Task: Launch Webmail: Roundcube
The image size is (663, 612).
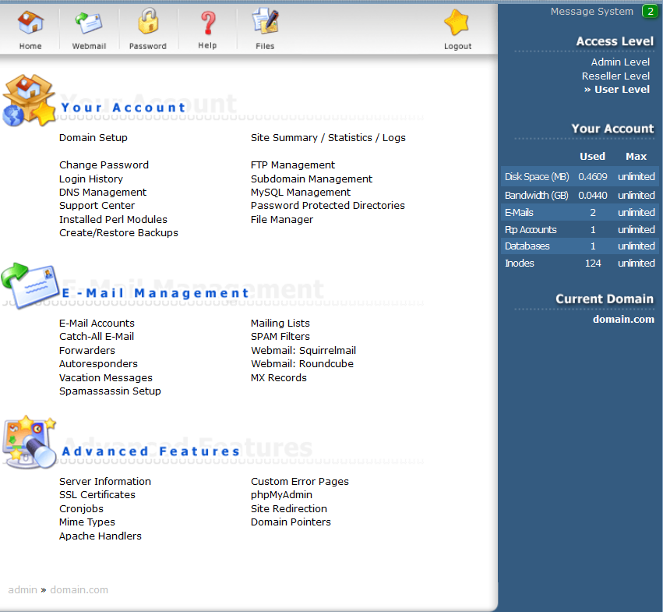Action: click(x=302, y=364)
